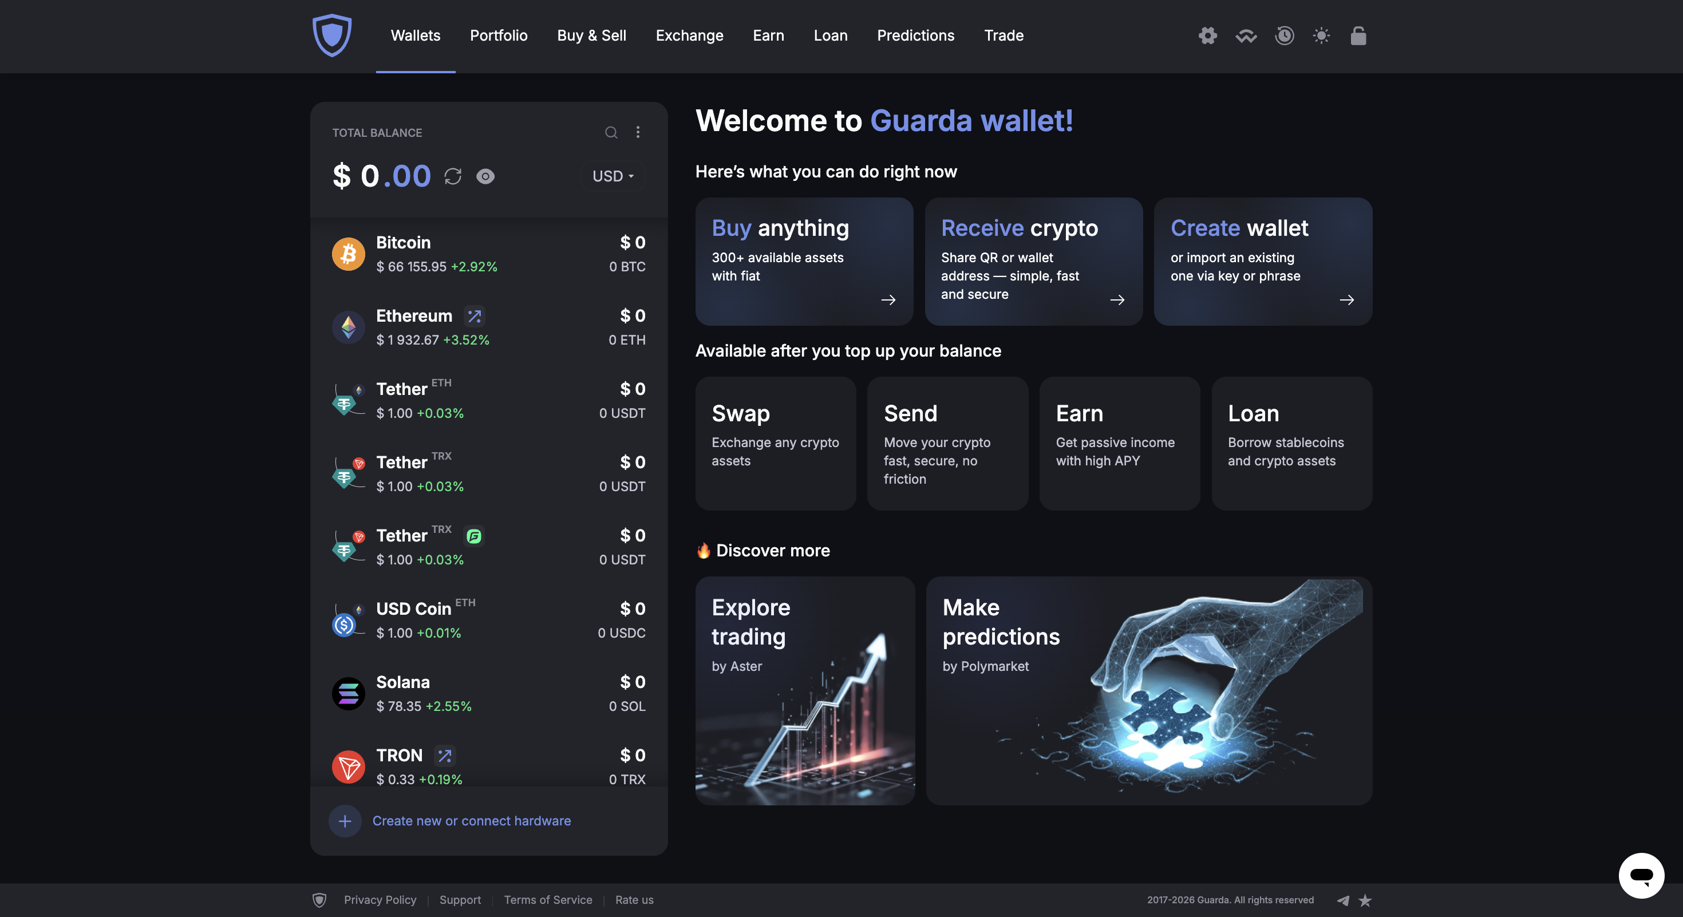The width and height of the screenshot is (1683, 917).
Task: Click the TRON staking badge icon
Action: pyautogui.click(x=445, y=756)
